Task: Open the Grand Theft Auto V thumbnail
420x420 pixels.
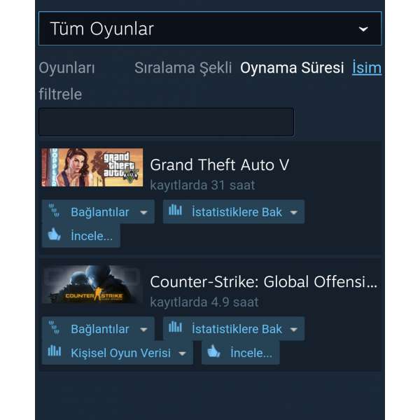Action: click(92, 167)
